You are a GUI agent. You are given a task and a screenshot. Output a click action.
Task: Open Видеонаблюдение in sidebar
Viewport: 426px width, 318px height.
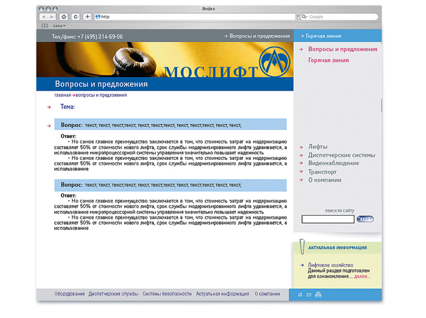click(333, 163)
